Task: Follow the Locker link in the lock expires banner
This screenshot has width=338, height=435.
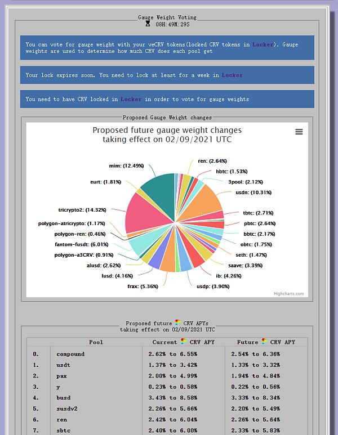Action: click(x=232, y=75)
